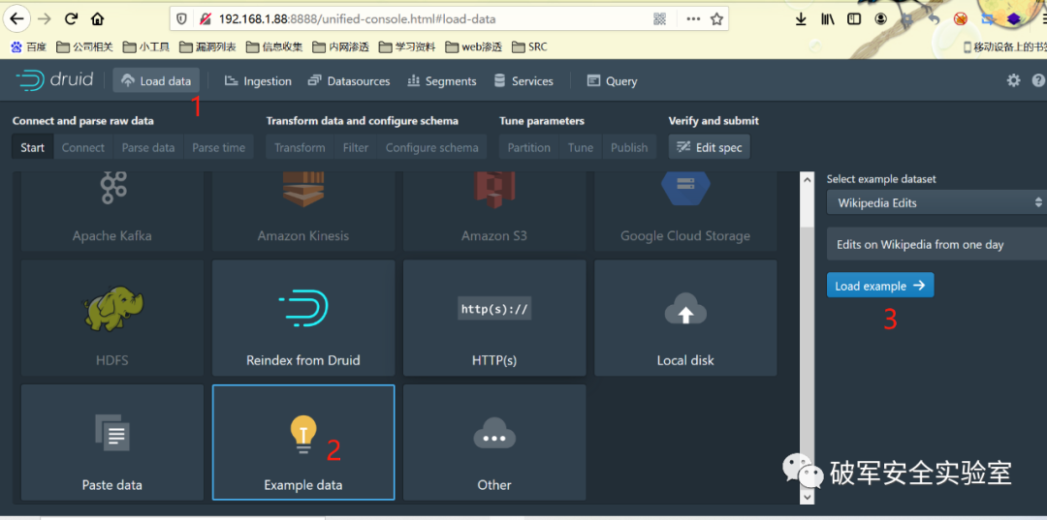Choose the Amazon Kinesis source card
Screen dimensions: 1047x520
(x=303, y=211)
